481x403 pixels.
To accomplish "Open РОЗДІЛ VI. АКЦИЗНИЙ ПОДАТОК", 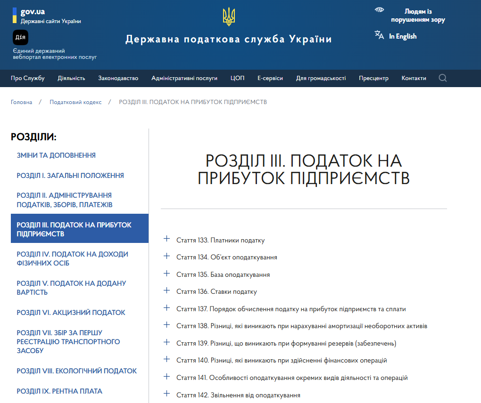I will tap(71, 312).
